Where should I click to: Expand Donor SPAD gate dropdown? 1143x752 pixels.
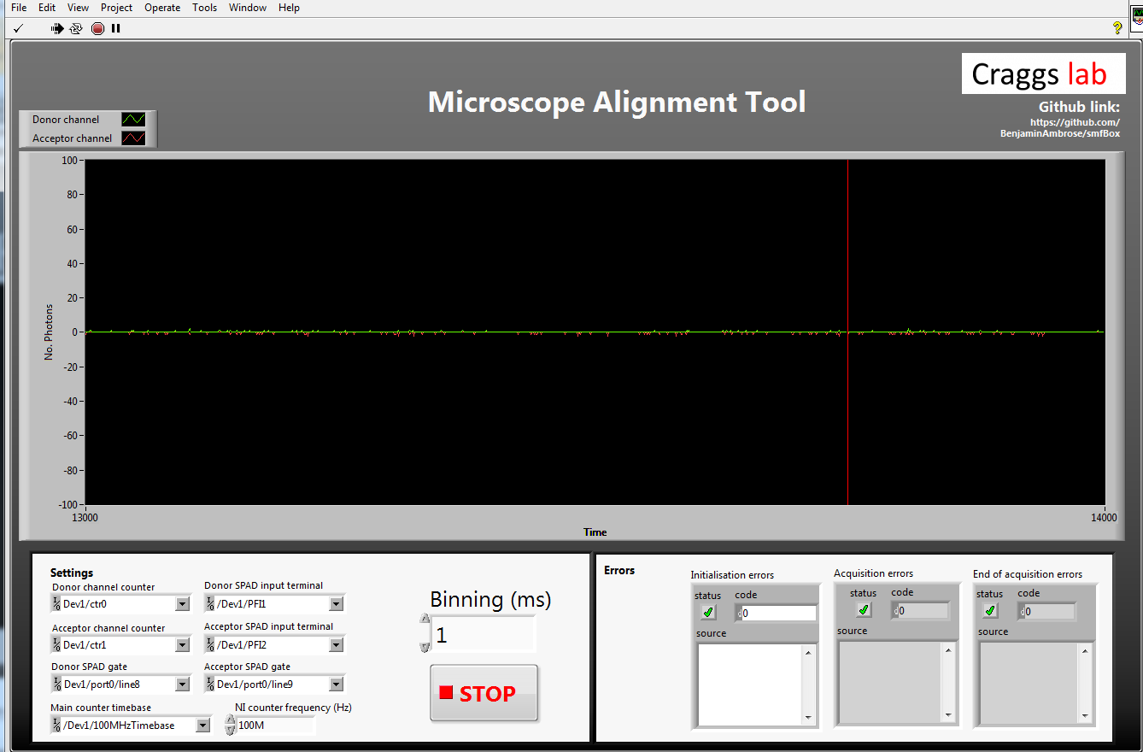(182, 684)
